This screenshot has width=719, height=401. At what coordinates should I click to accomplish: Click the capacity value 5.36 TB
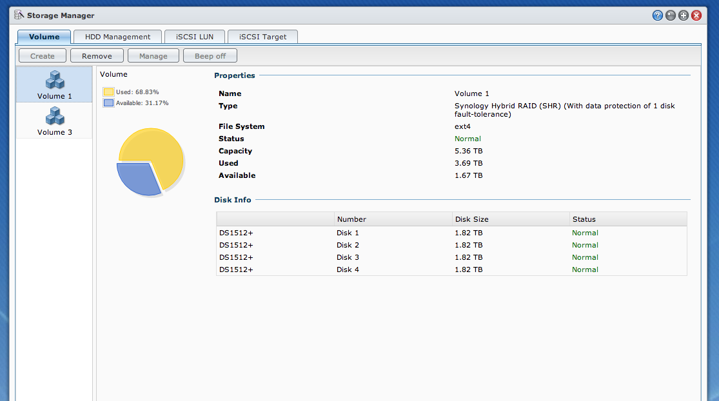pos(468,151)
